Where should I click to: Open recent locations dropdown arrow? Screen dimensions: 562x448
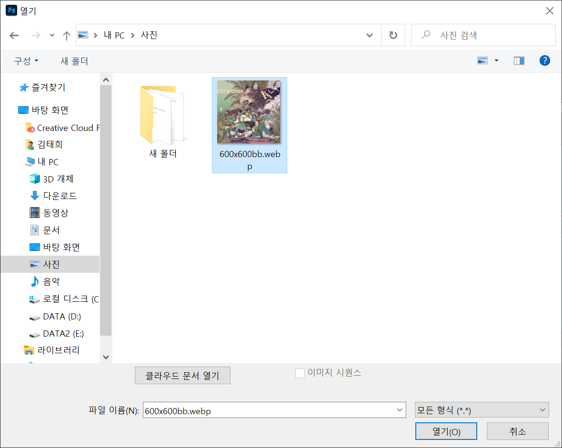52,35
